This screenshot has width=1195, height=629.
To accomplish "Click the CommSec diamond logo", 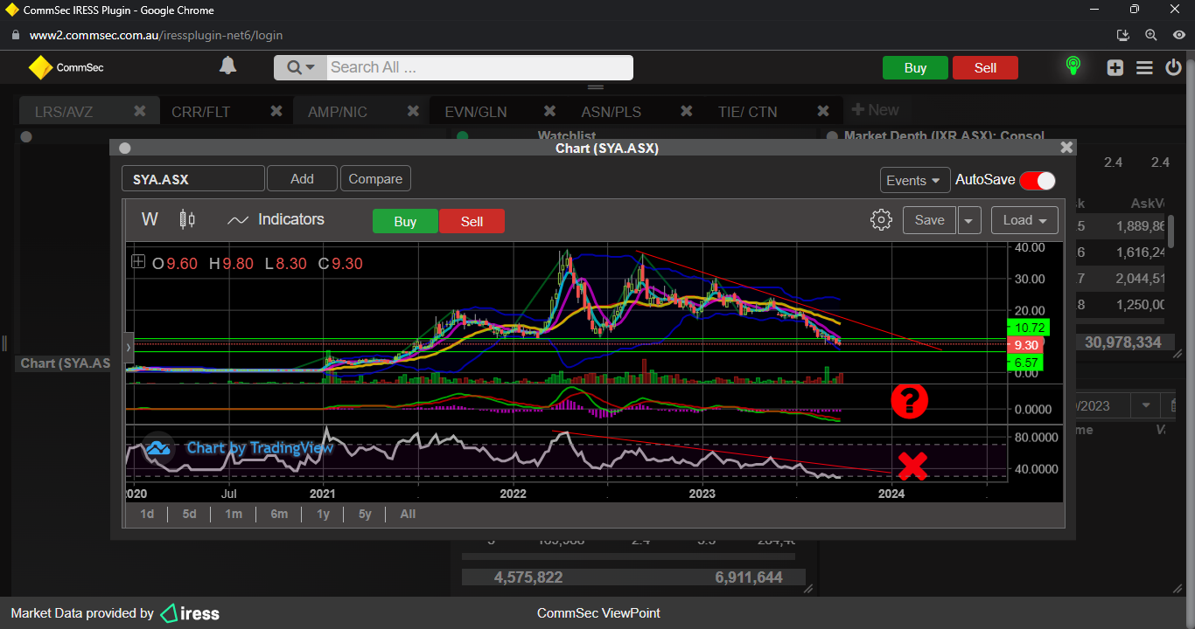I will point(39,67).
